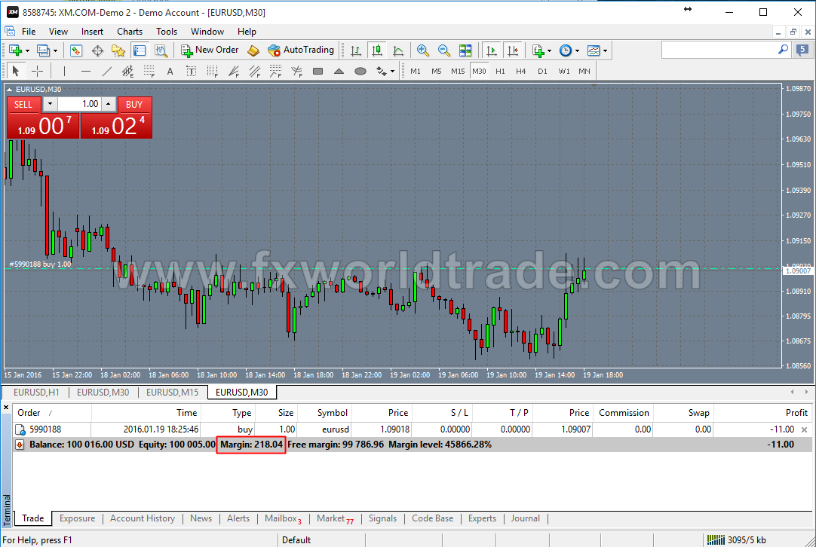This screenshot has height=547, width=816.
Task: Open the Journal terminal tab
Action: pos(525,518)
